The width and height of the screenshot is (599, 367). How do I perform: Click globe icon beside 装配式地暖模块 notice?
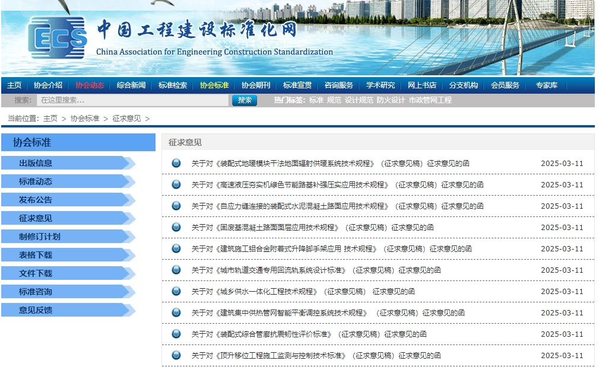176,163
